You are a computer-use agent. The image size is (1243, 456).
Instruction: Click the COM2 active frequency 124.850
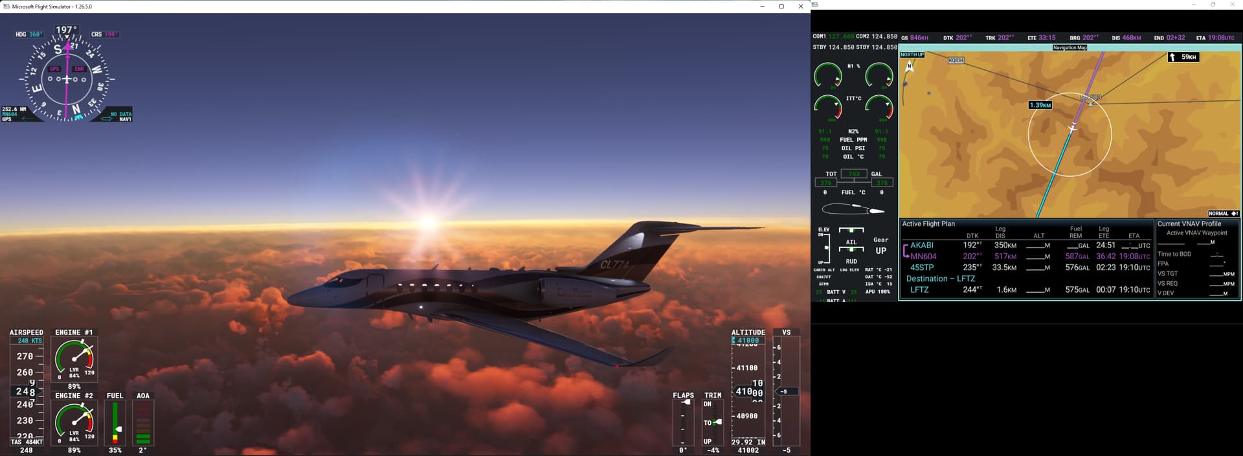(x=884, y=37)
